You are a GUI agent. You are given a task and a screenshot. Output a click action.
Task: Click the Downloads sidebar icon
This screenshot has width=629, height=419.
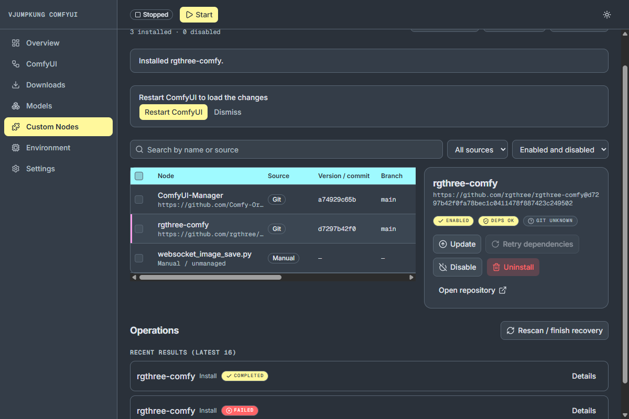pos(16,85)
